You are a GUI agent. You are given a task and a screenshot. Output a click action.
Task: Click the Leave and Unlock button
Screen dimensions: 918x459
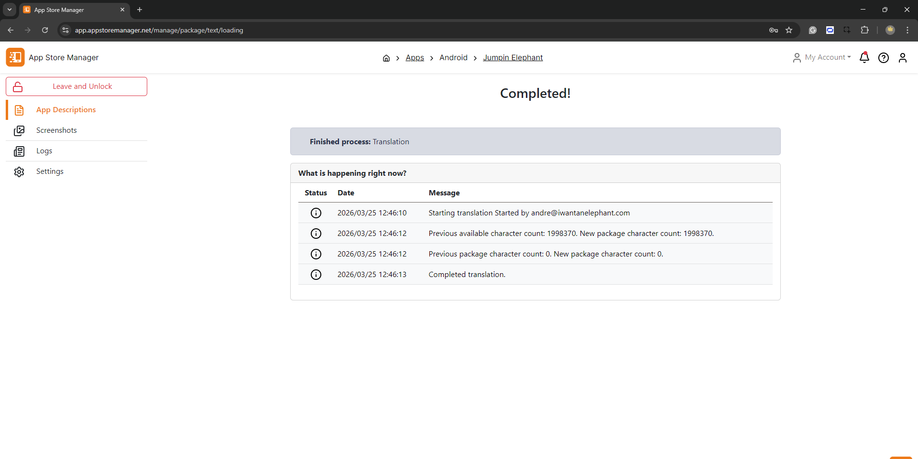coord(76,86)
